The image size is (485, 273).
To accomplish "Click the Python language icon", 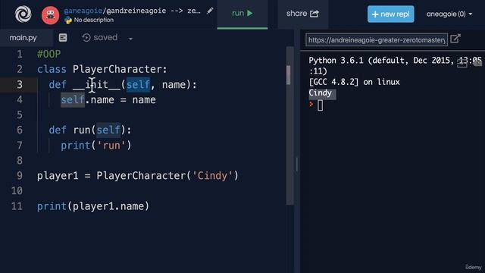I will click(68, 20).
